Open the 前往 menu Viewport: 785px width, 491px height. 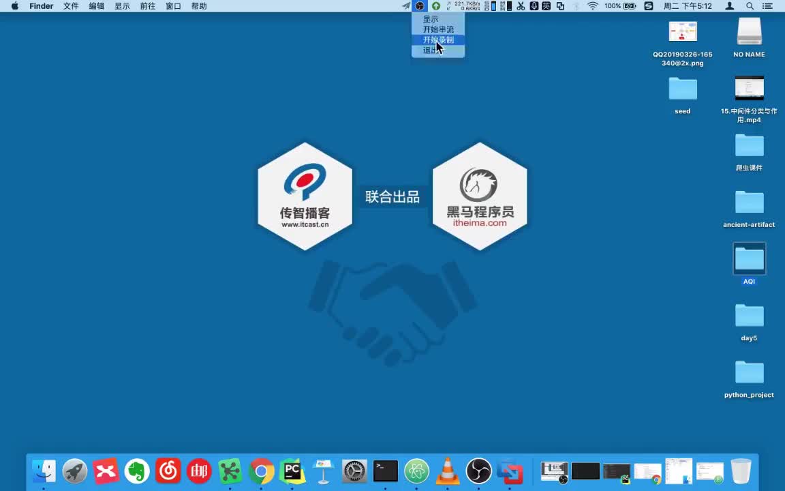pyautogui.click(x=148, y=6)
